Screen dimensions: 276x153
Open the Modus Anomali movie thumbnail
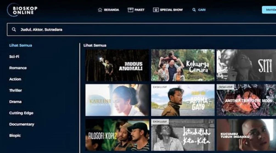tap(117, 65)
